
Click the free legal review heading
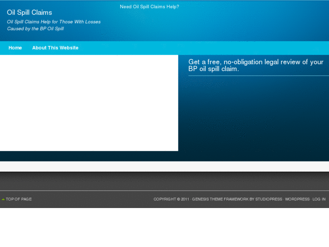pyautogui.click(x=256, y=65)
